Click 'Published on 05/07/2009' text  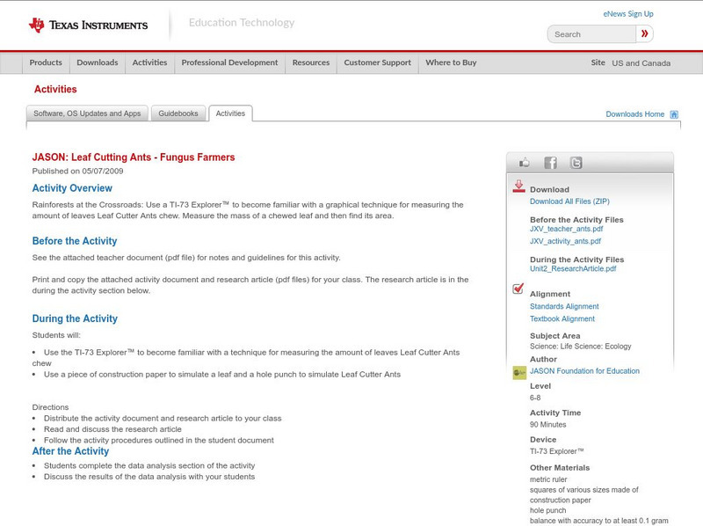coord(77,171)
